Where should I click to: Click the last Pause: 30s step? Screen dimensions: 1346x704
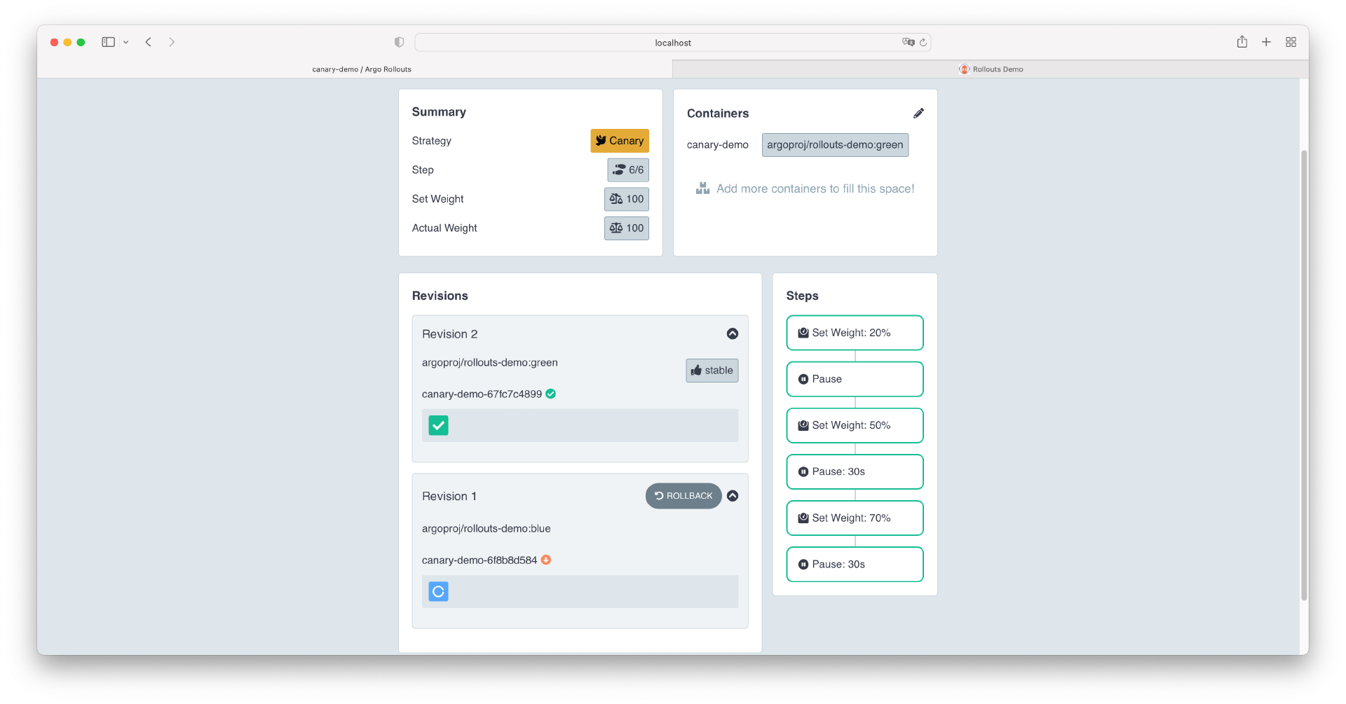click(x=855, y=564)
